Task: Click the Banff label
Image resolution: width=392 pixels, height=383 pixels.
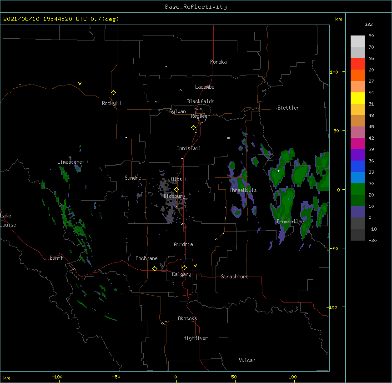Action: [56, 258]
